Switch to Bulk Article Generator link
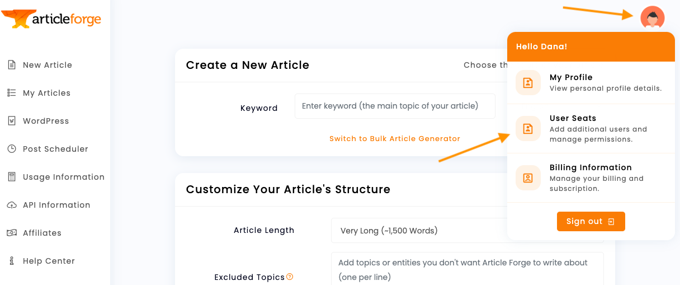 click(394, 139)
